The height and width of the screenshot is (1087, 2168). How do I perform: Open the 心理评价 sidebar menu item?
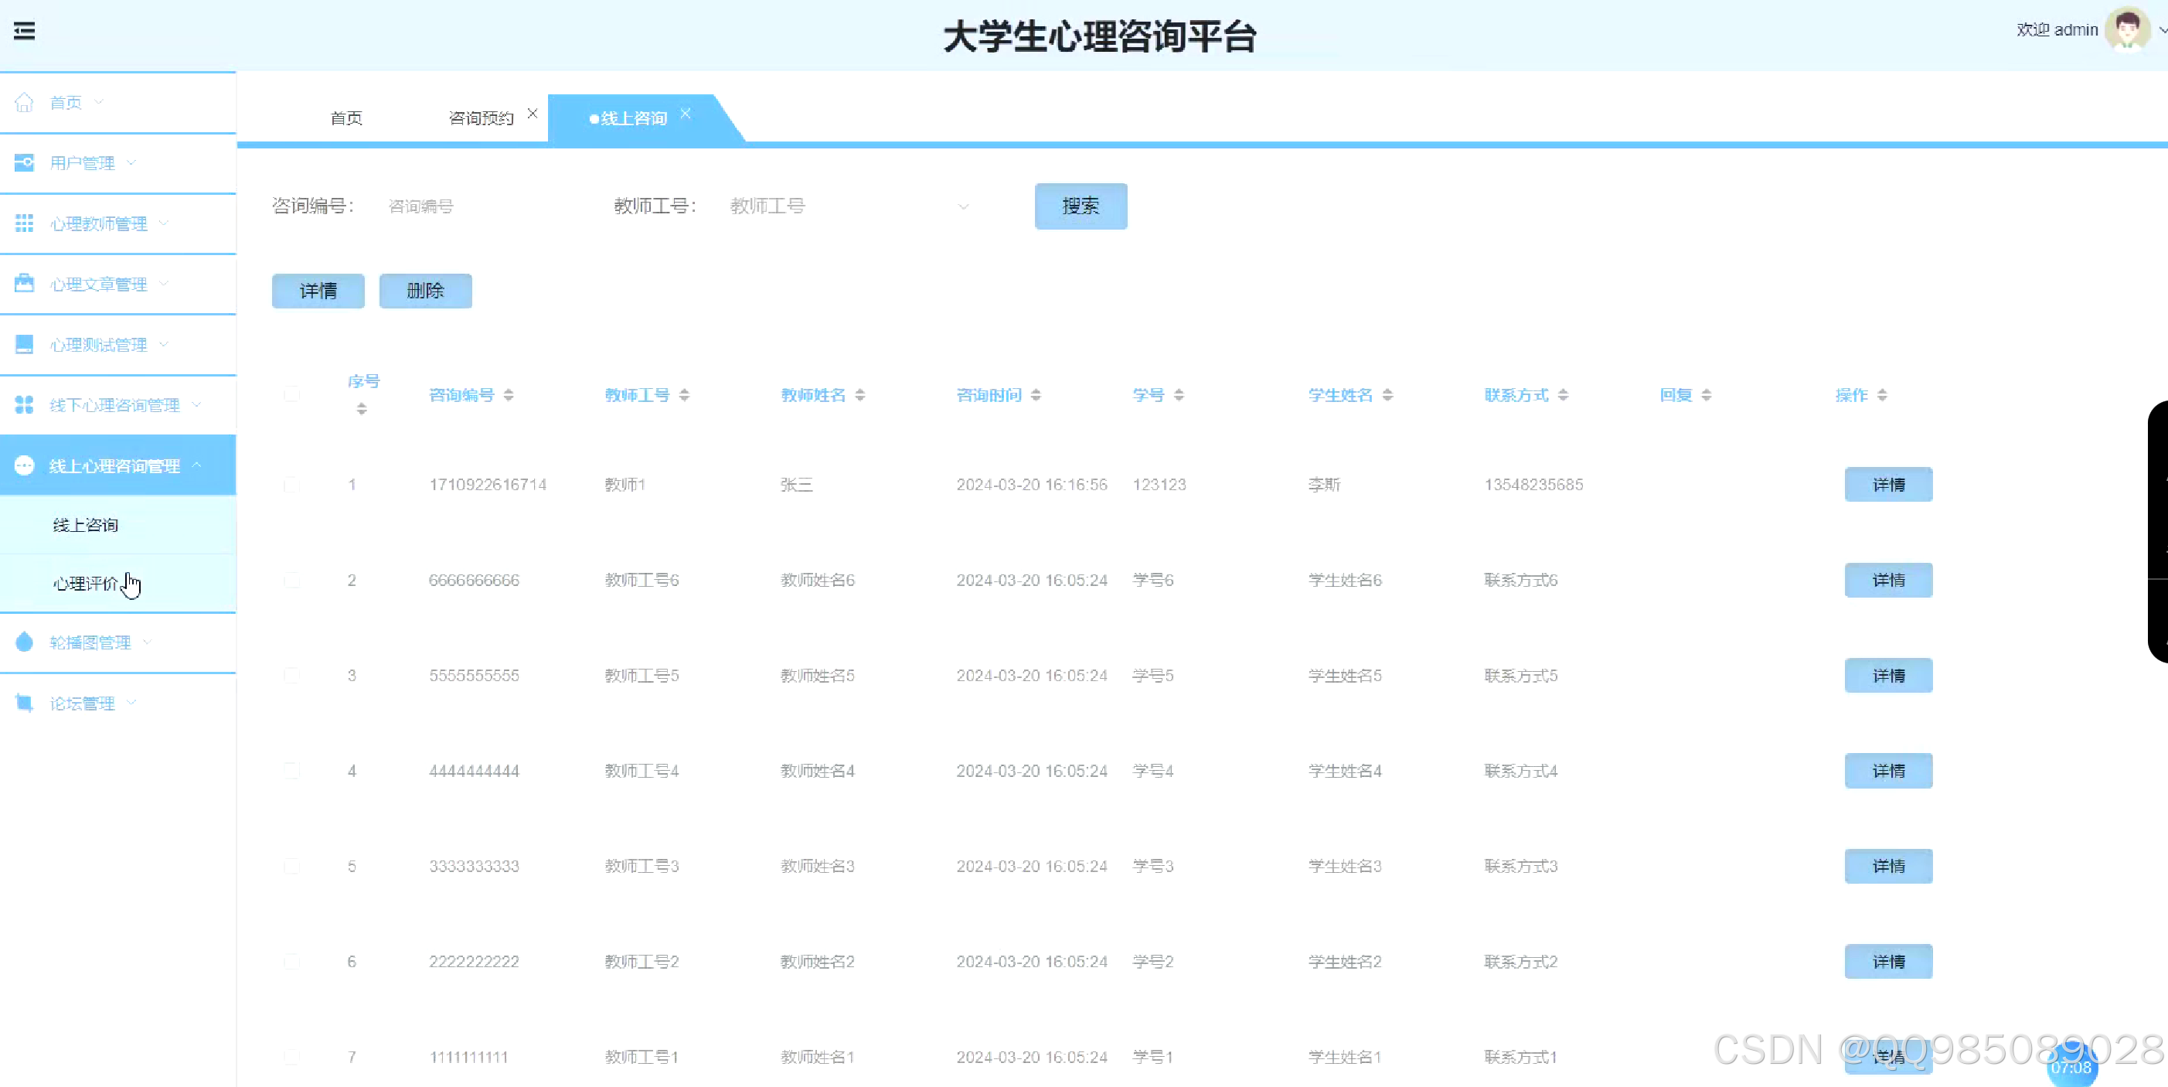(x=87, y=584)
